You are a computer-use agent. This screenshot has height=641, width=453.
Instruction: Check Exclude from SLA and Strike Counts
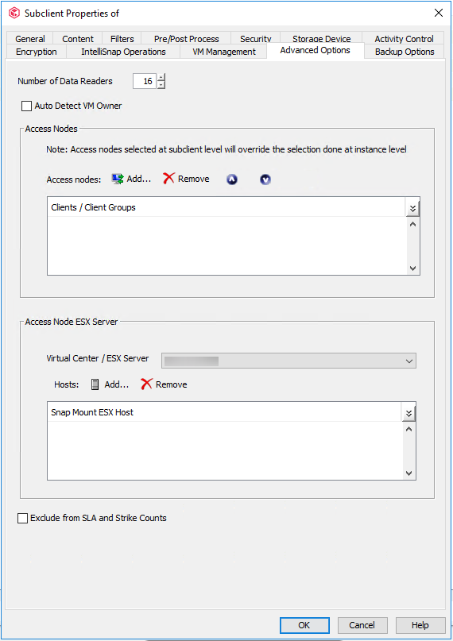[23, 519]
